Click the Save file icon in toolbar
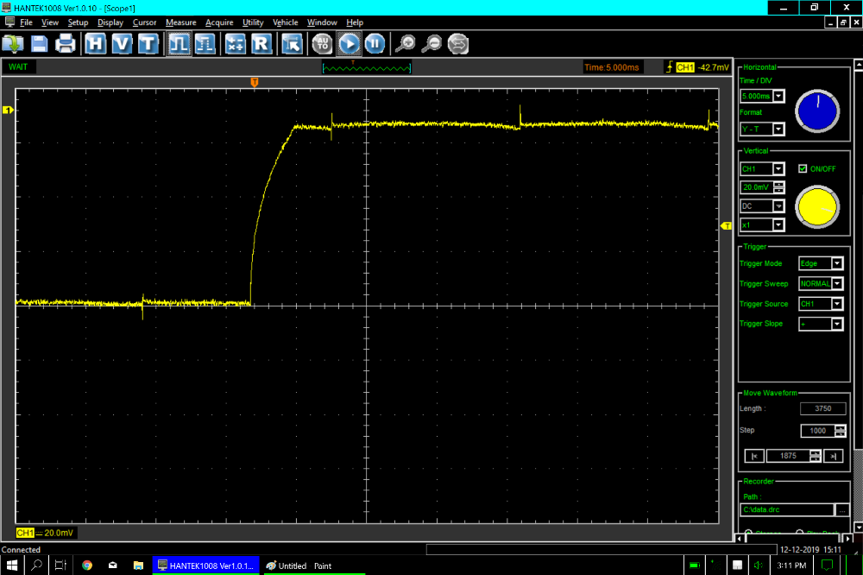This screenshot has height=575, width=863. click(39, 44)
